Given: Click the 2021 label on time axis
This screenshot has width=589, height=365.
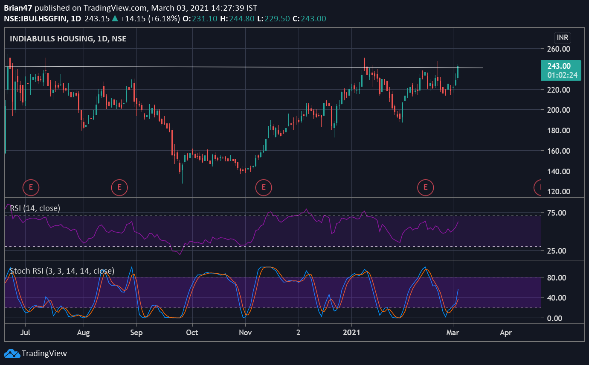Looking at the screenshot, I should tap(352, 332).
